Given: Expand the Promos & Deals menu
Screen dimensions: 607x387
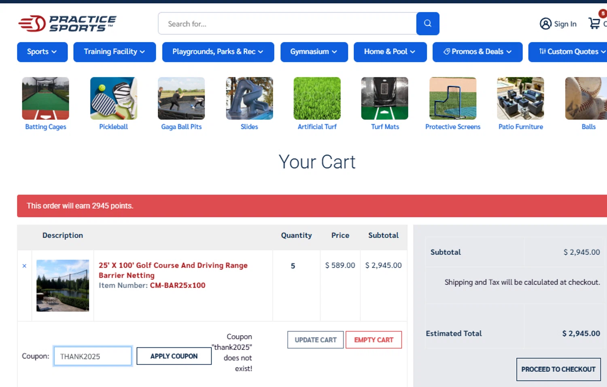Looking at the screenshot, I should click(478, 52).
